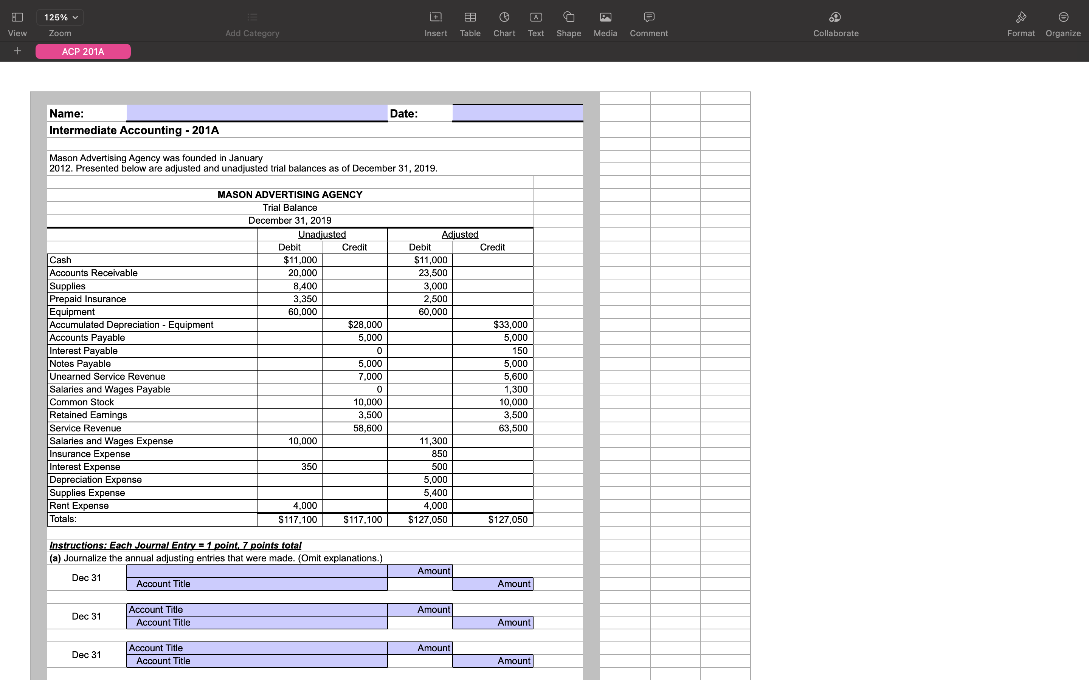1089x680 pixels.
Task: Select the first Dec 31 debit Amount cell
Action: pos(420,571)
